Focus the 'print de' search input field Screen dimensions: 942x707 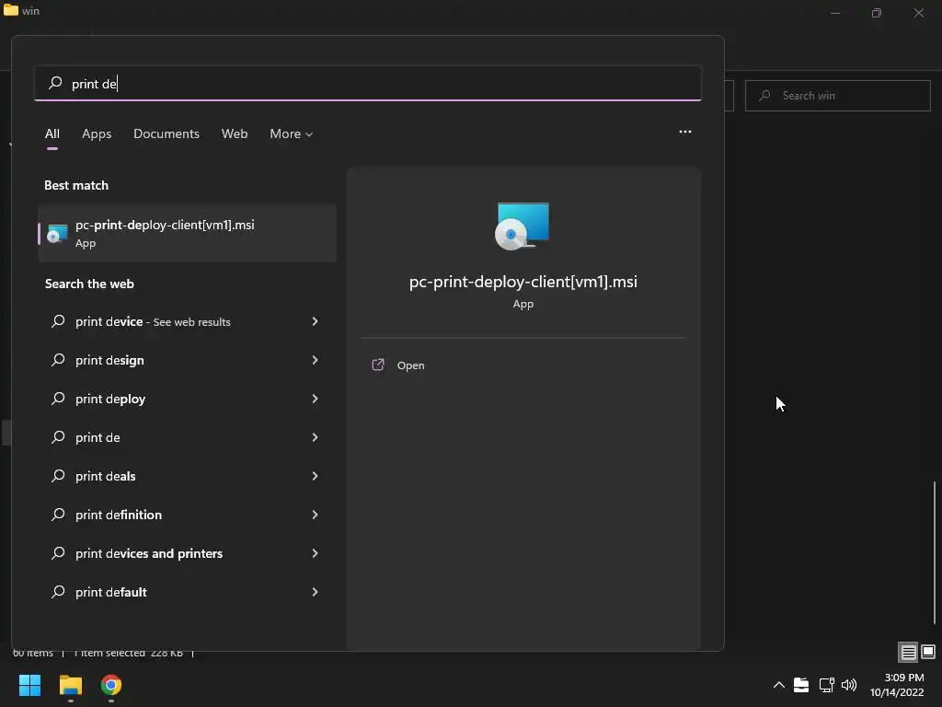[x=368, y=84]
